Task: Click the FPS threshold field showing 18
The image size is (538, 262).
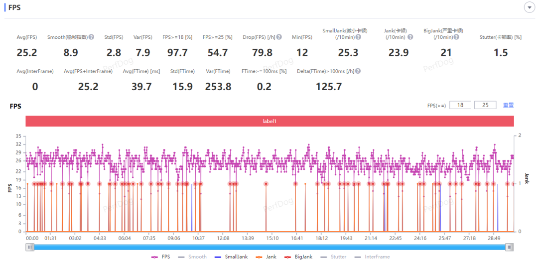Action: click(460, 105)
